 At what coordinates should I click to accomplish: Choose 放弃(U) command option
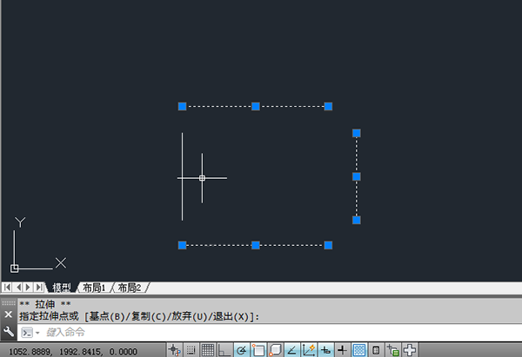click(190, 316)
